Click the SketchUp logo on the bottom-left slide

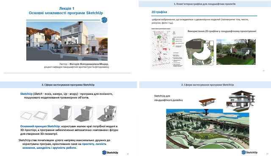coord(110,152)
